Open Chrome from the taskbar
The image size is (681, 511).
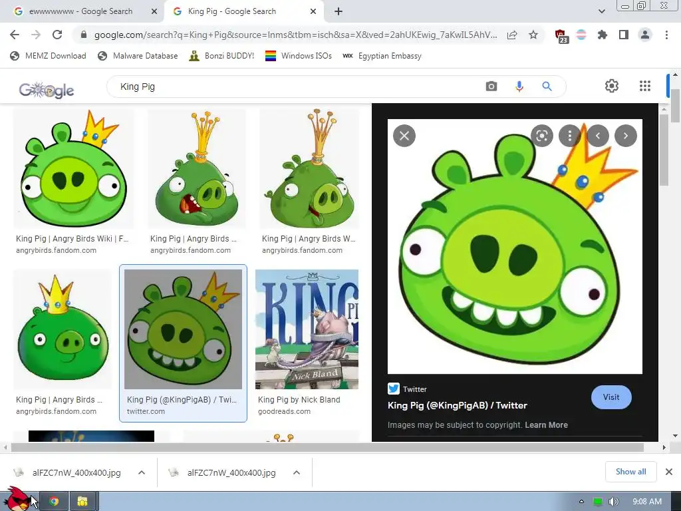pyautogui.click(x=54, y=502)
